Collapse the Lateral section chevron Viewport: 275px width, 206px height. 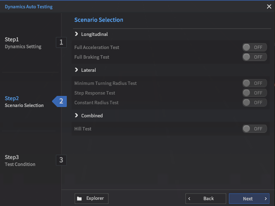[76, 70]
